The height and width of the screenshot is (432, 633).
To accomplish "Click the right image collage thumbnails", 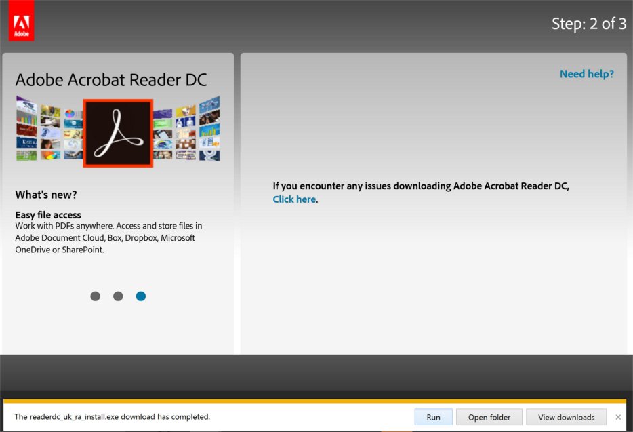I will pyautogui.click(x=186, y=128).
